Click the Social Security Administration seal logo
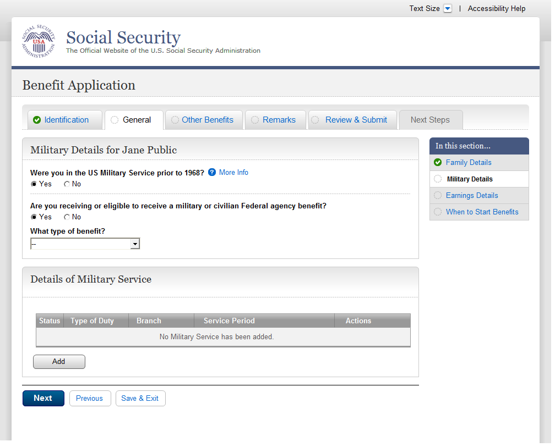This screenshot has width=555, height=447. coord(39,42)
